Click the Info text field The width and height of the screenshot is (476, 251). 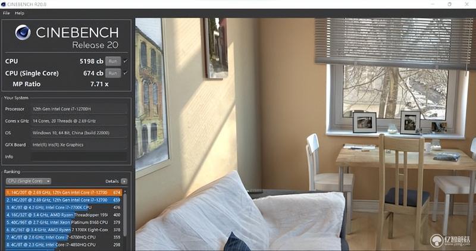coord(79,156)
